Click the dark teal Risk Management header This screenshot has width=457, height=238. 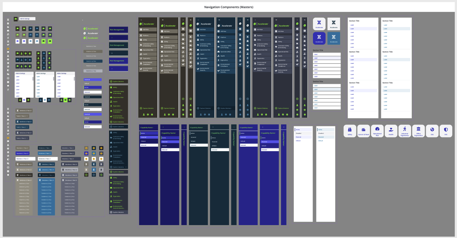pyautogui.click(x=119, y=45)
